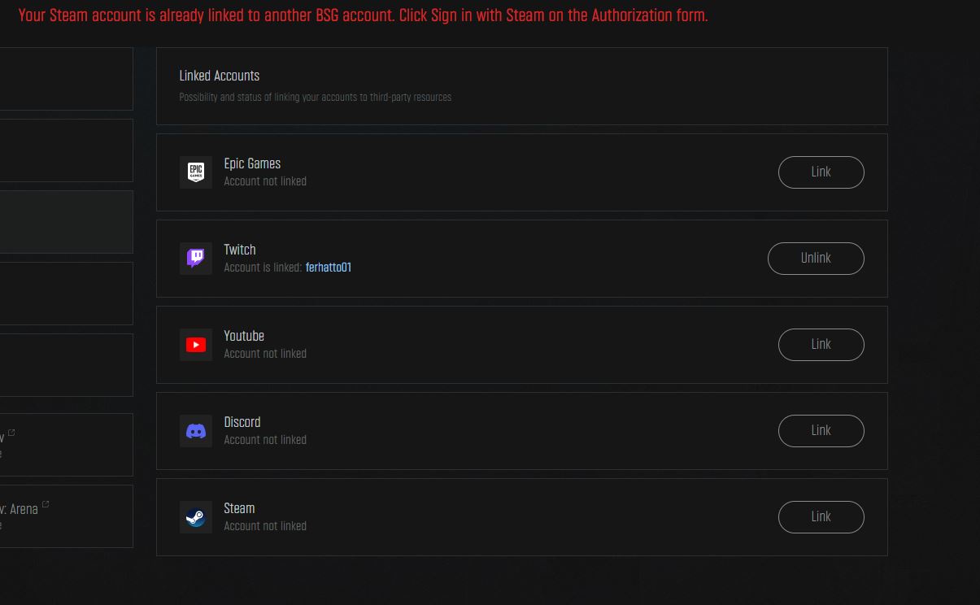Click the red Youtube play icon
This screenshot has width=980, height=605.
195,345
